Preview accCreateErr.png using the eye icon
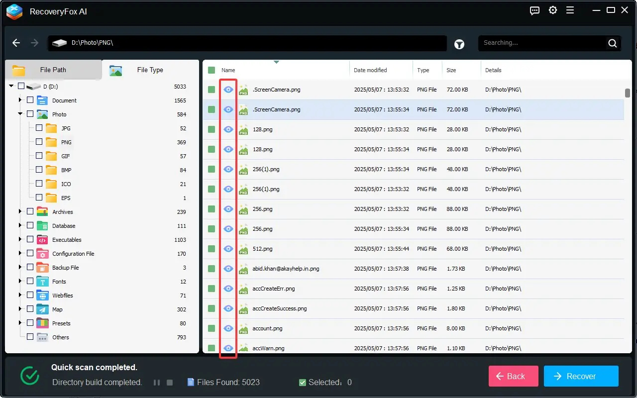 pos(228,289)
